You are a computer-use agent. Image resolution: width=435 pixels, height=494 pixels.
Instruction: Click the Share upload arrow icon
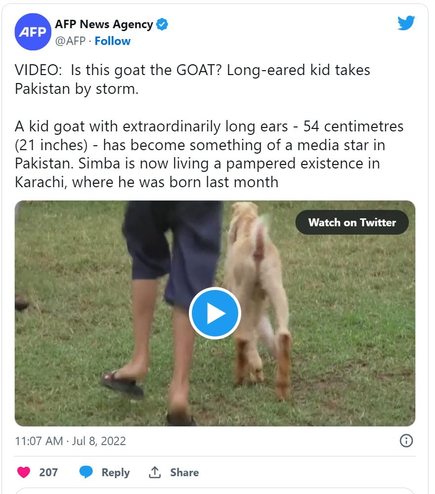(x=155, y=472)
